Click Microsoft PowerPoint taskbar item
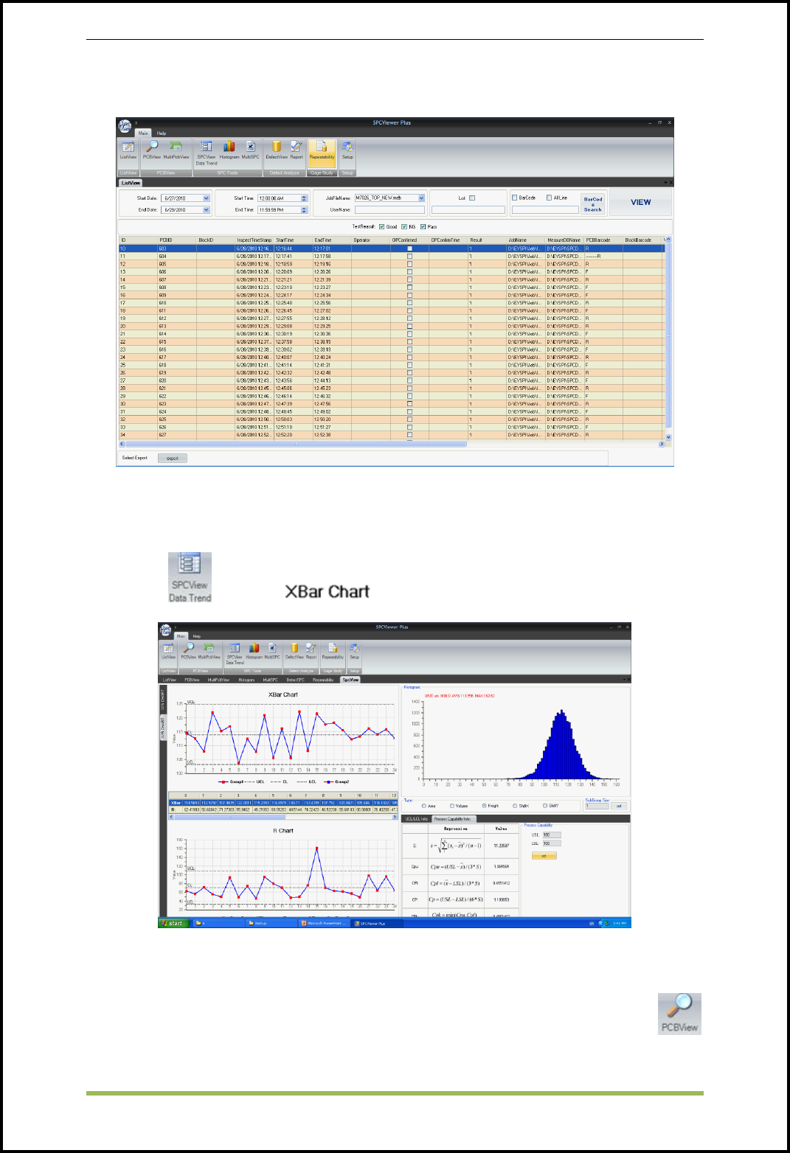This screenshot has height=1153, width=790. [x=325, y=923]
